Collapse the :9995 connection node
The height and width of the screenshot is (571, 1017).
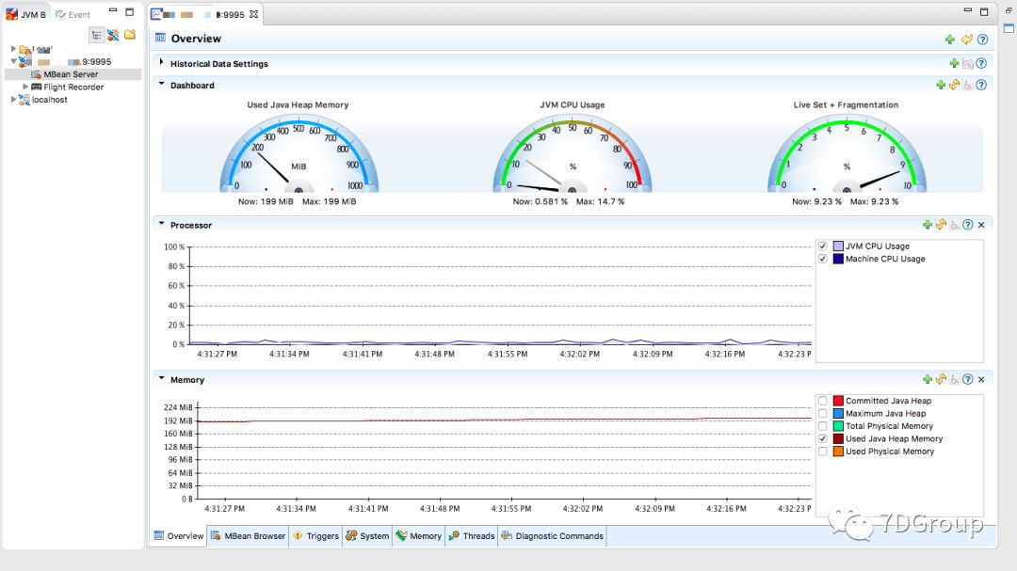click(x=13, y=61)
